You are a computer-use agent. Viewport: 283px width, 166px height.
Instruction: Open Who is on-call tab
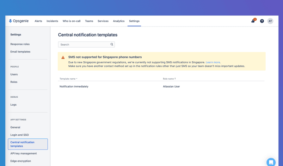pyautogui.click(x=71, y=21)
